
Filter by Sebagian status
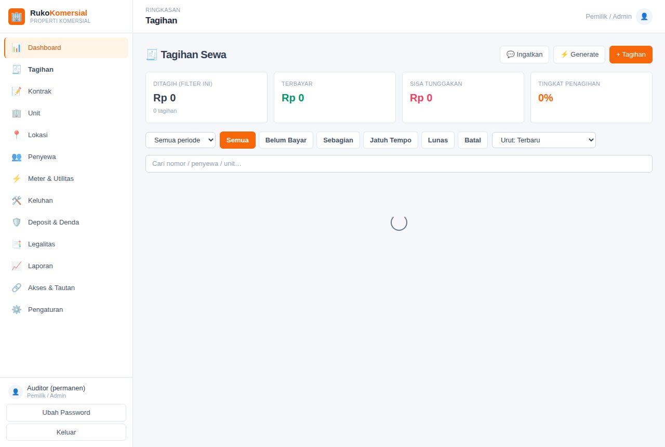coord(338,140)
